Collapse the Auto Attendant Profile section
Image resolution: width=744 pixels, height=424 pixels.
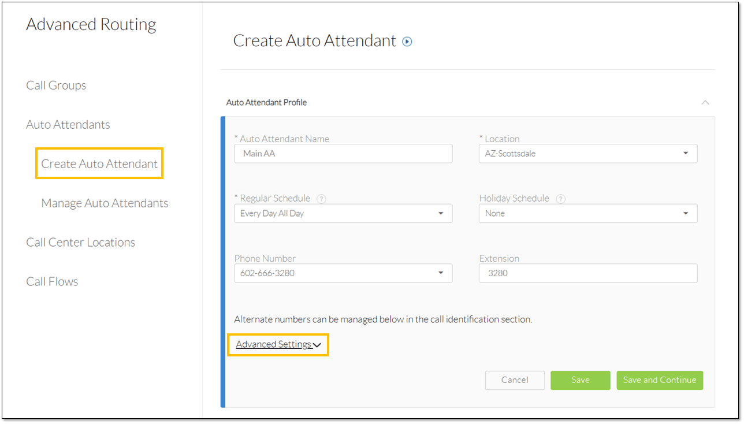[705, 102]
